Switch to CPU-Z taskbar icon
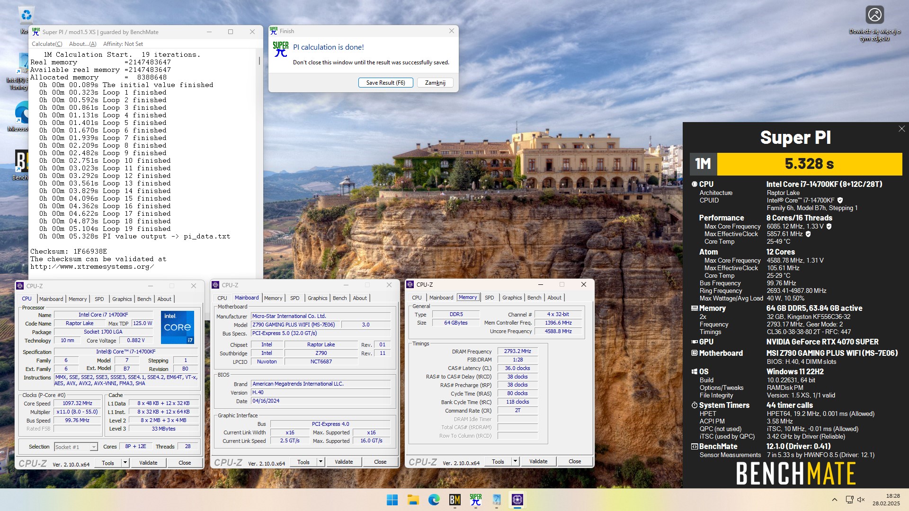909x511 pixels. coord(517,500)
